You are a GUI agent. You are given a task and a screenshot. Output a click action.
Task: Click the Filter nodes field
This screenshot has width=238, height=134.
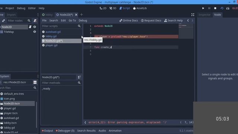point(17,20)
